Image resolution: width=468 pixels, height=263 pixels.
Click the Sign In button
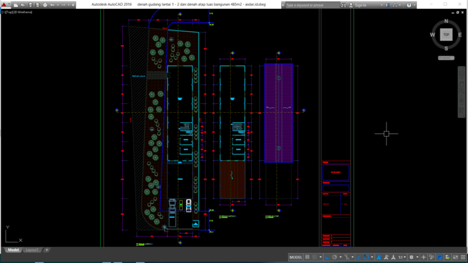pos(360,5)
